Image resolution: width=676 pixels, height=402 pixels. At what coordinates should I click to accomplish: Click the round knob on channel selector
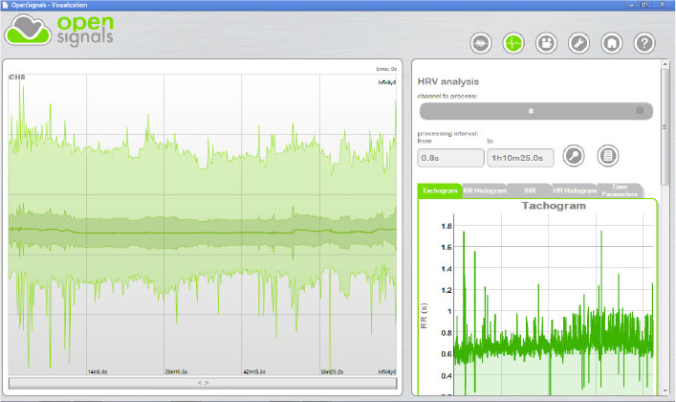point(640,111)
